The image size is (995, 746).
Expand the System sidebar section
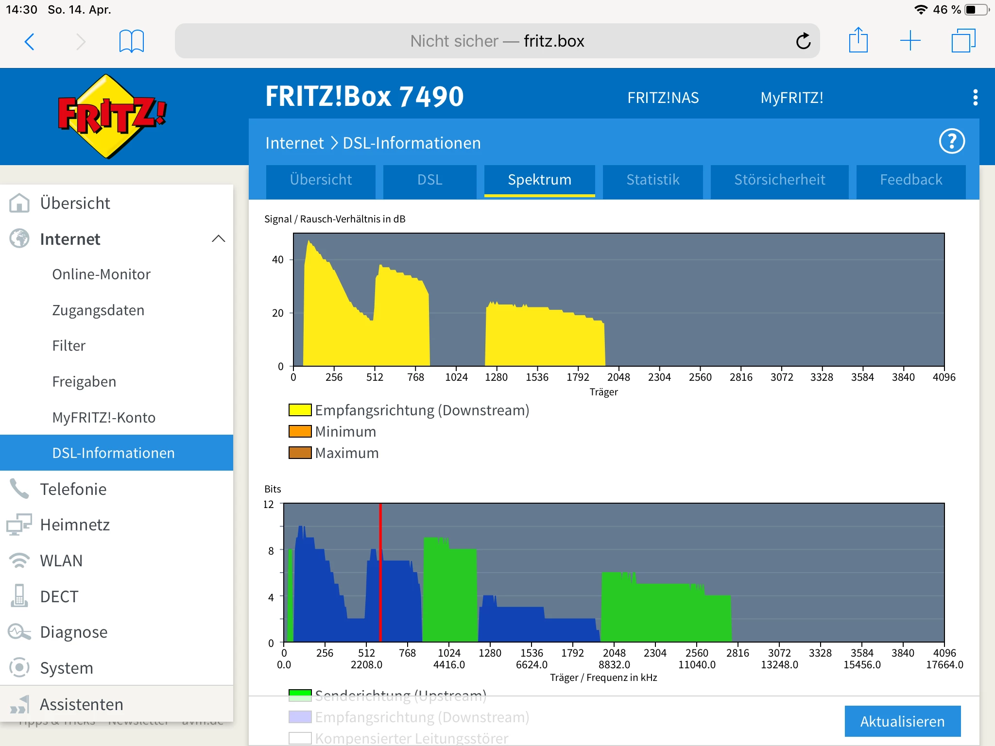(66, 668)
